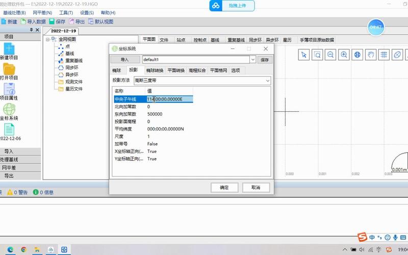This screenshot has width=408, height=255.
Task: Click the 中央子午线 value field
Action: click(x=169, y=99)
